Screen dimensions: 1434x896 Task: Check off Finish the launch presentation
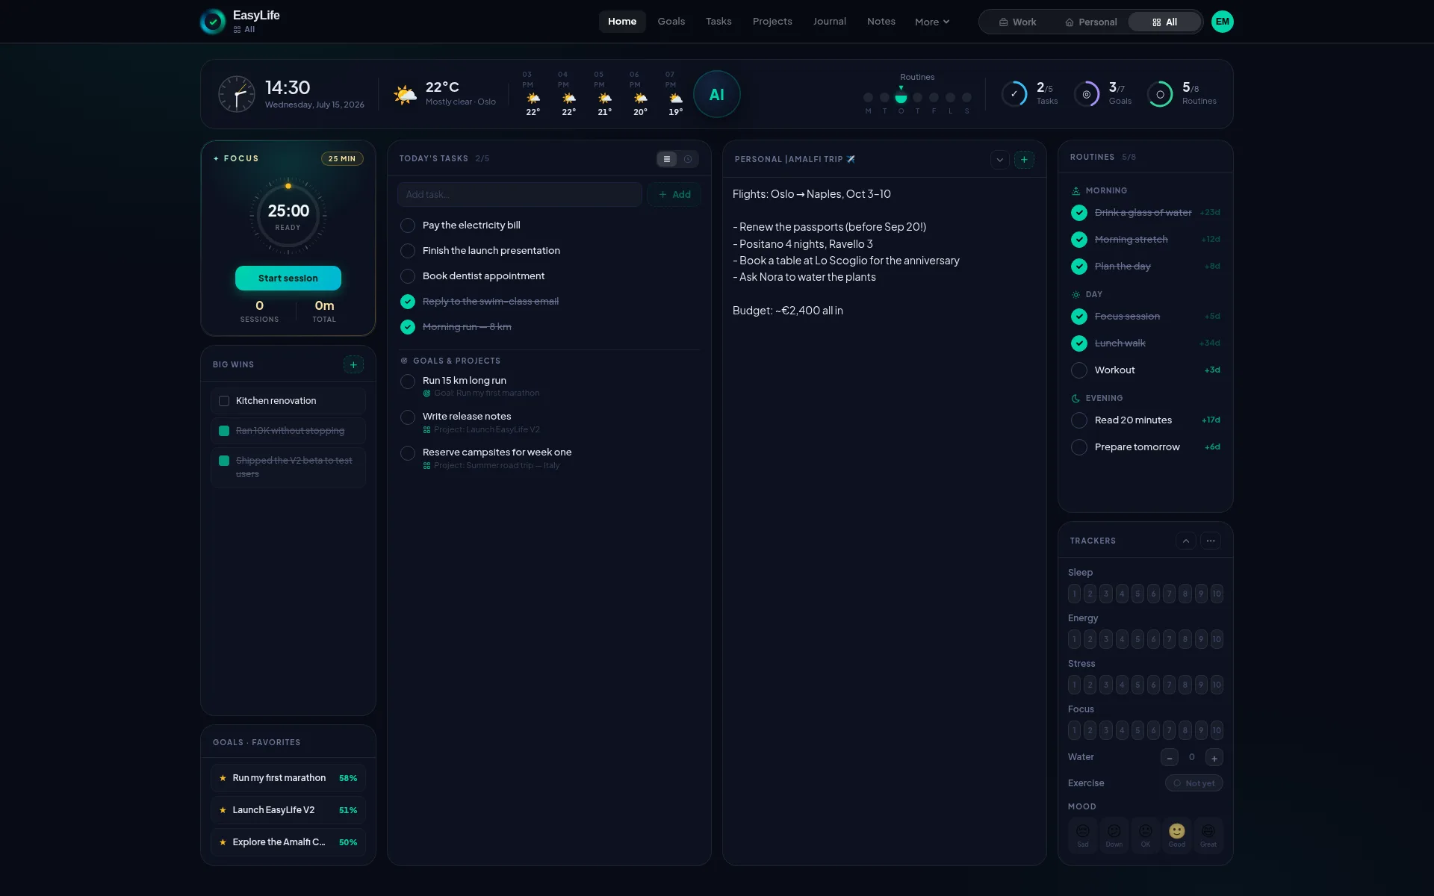click(408, 251)
